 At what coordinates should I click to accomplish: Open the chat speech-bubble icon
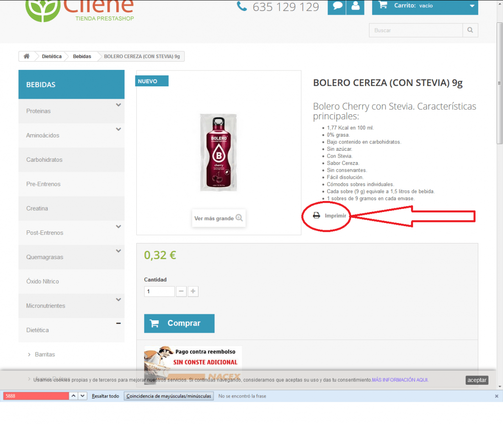coord(337,6)
